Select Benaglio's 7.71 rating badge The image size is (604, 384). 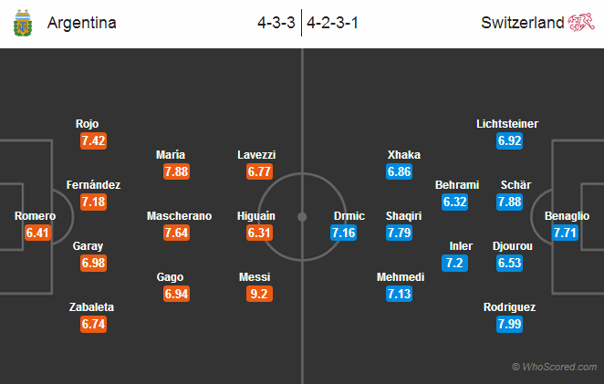tap(568, 234)
